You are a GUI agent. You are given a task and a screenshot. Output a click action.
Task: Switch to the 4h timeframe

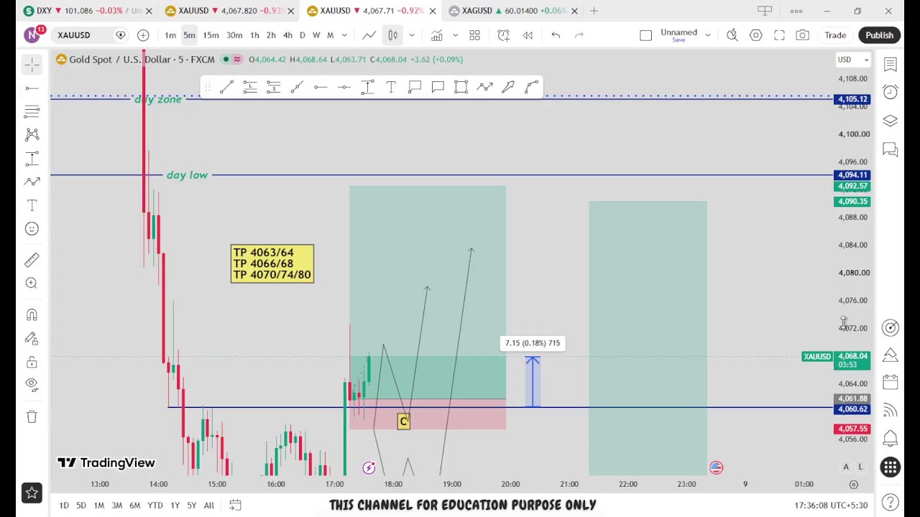tap(287, 35)
